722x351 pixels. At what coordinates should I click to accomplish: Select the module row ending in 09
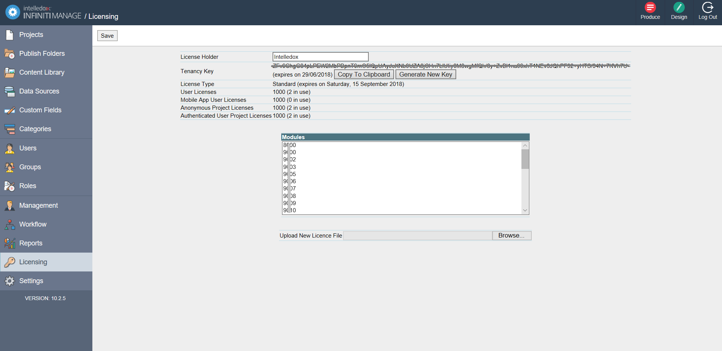point(402,203)
